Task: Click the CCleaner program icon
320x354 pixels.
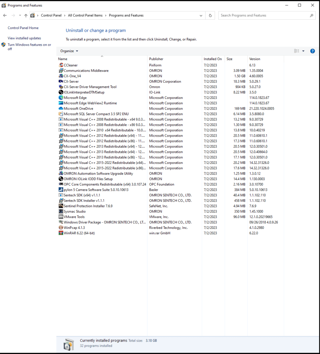Action: [x=61, y=65]
